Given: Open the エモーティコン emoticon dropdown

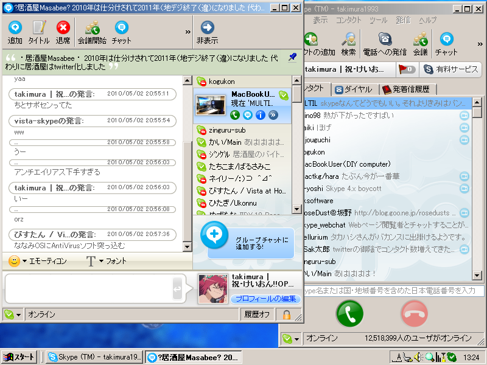Looking at the screenshot, I should (x=37, y=261).
